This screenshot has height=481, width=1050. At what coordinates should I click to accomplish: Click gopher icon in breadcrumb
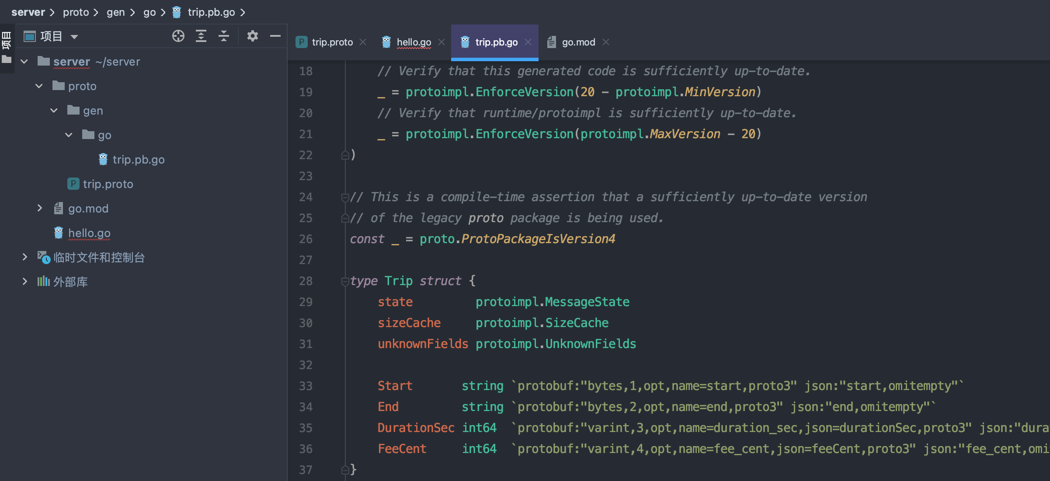[x=177, y=12]
